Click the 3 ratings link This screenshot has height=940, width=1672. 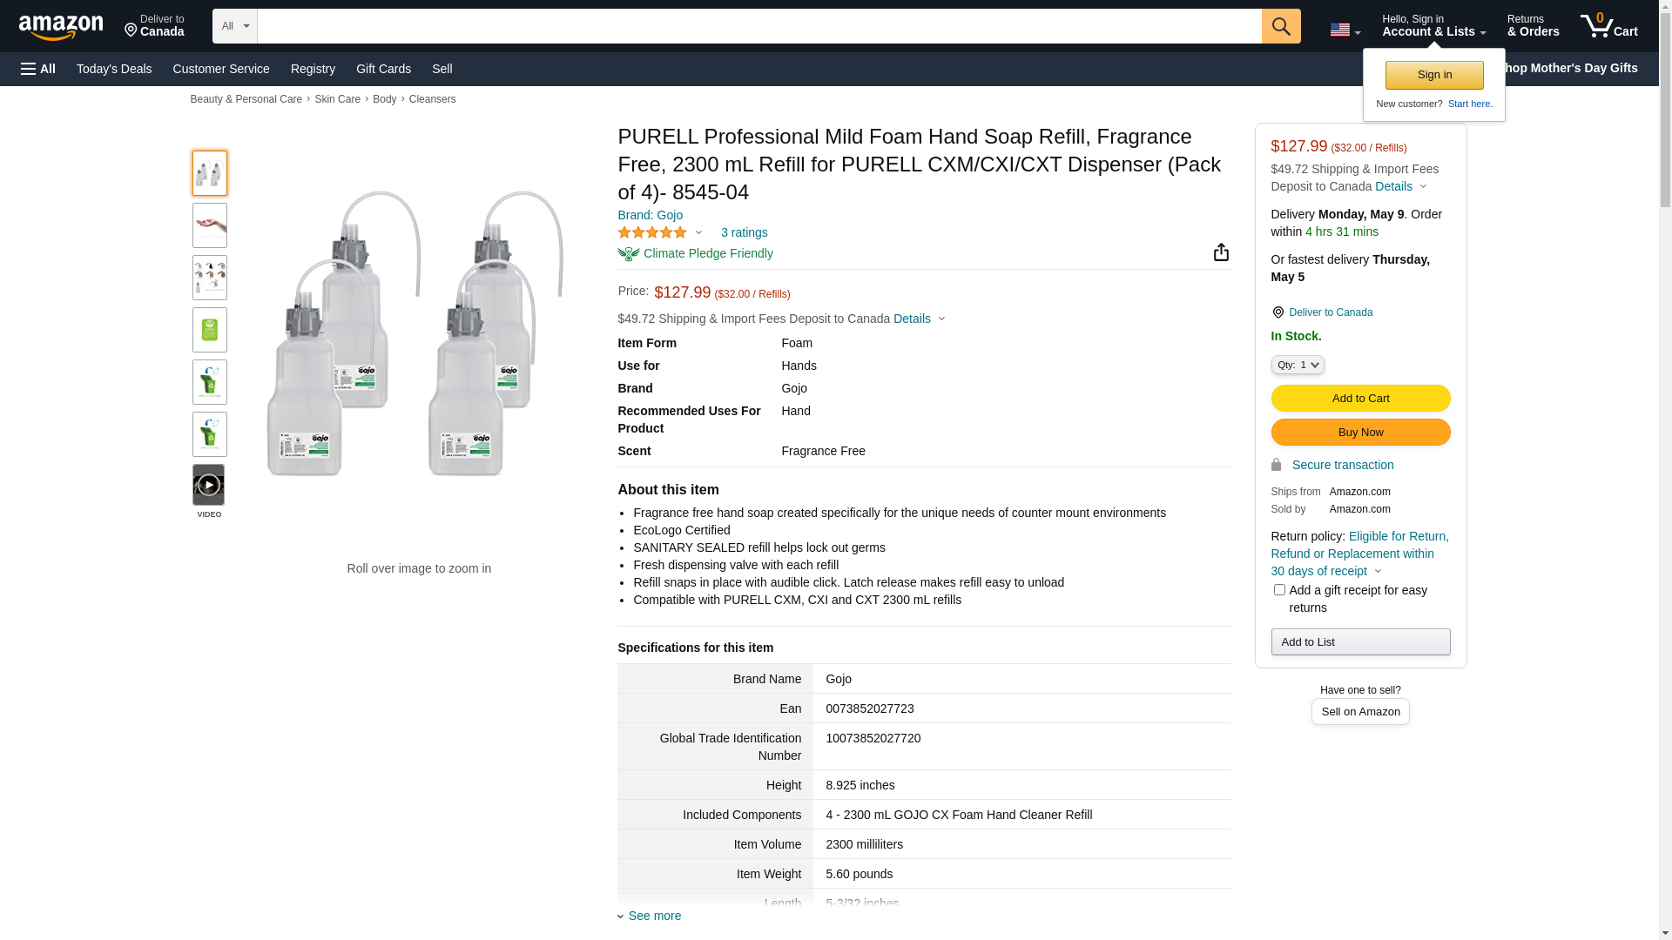(744, 232)
